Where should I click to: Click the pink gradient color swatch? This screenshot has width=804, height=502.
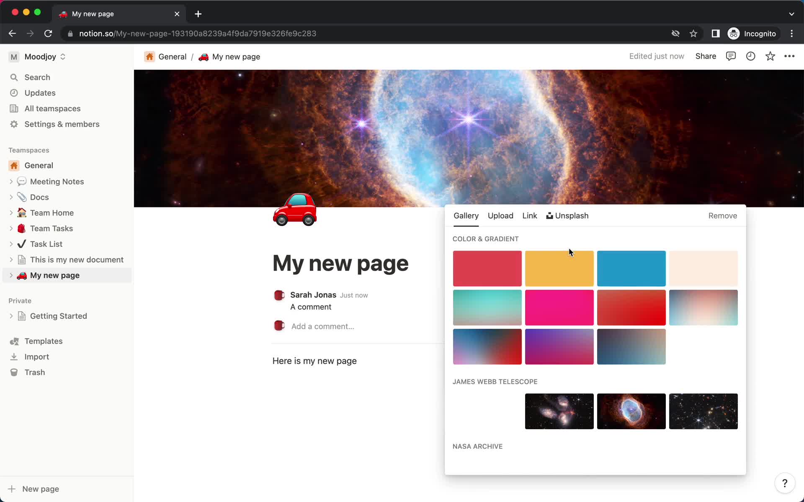(x=559, y=307)
